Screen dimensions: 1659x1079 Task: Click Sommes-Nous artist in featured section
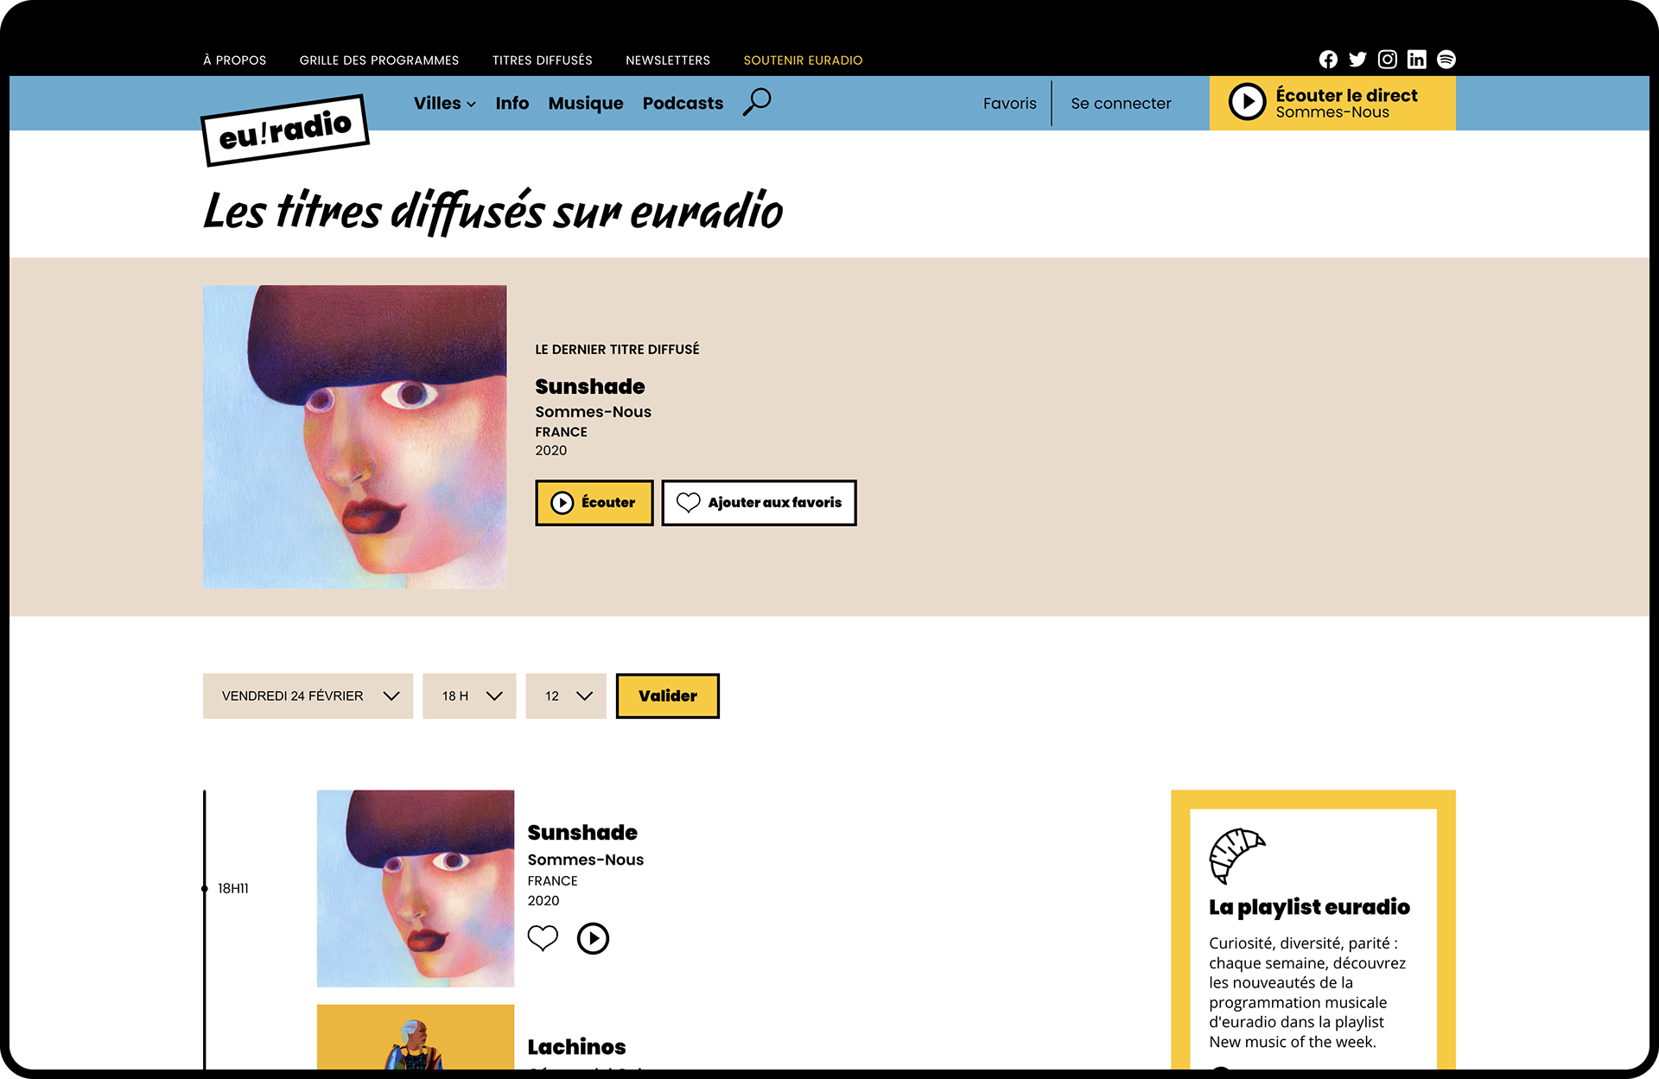[x=593, y=412]
